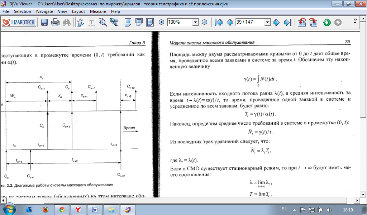Go to the last page
This screenshot has height=215, width=367.
[x=287, y=23]
